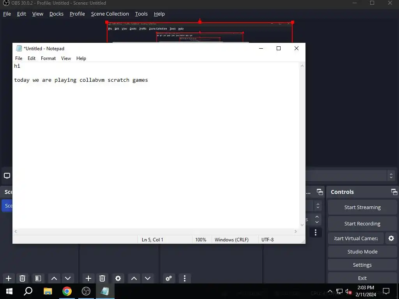The width and height of the screenshot is (399, 299).
Task: Open transition three-dot menu button
Action: tap(316, 232)
